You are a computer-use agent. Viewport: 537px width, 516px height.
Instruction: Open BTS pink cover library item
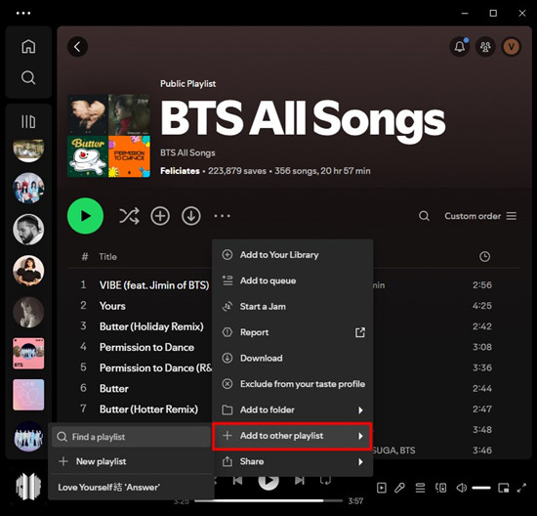coord(28,354)
